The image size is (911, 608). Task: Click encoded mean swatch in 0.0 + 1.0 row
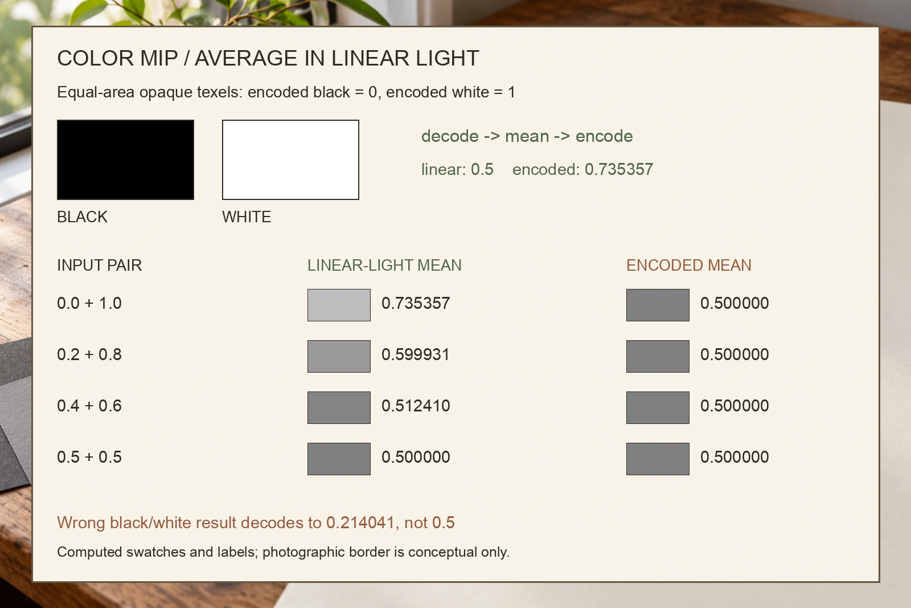(x=658, y=305)
